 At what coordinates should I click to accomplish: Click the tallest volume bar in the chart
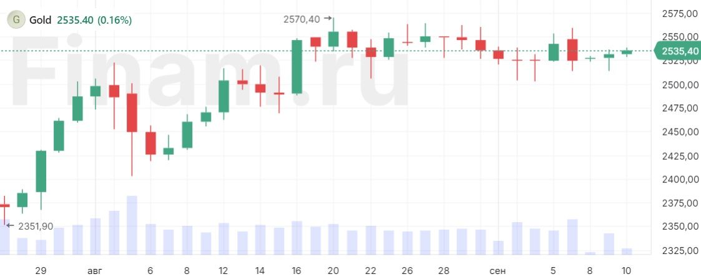[x=132, y=225]
